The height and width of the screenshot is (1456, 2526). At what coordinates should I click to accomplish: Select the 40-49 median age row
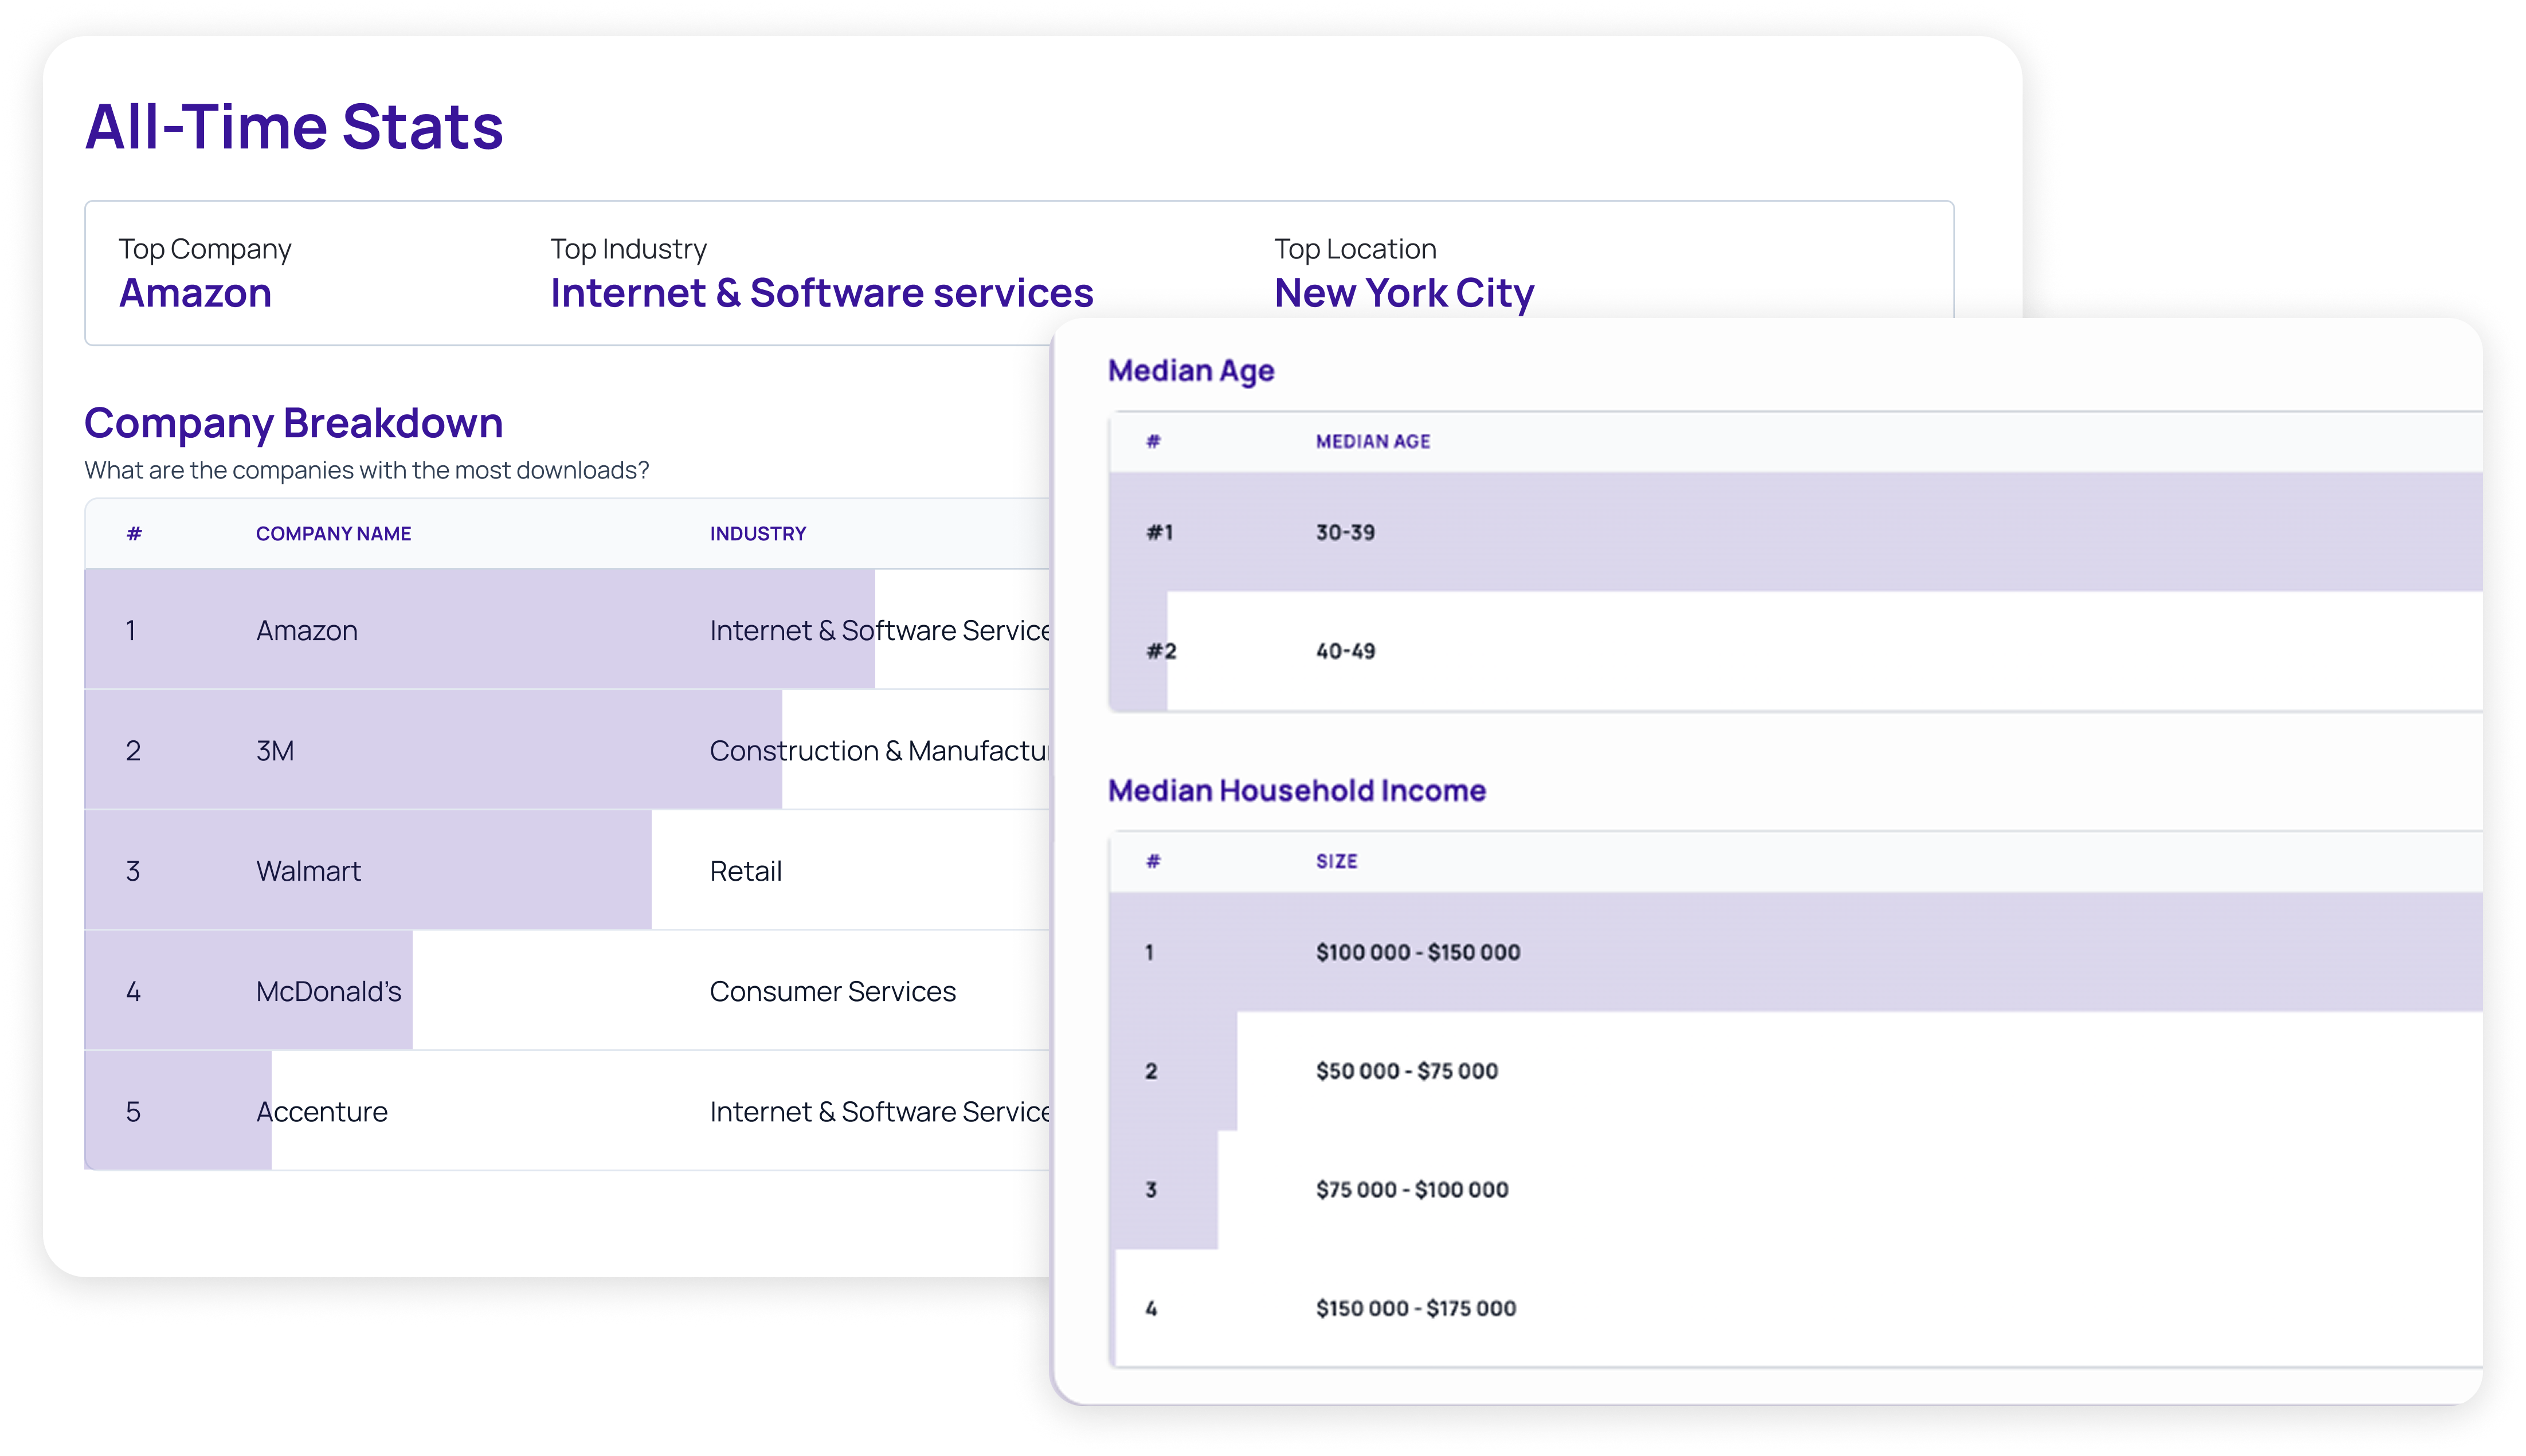1345,651
